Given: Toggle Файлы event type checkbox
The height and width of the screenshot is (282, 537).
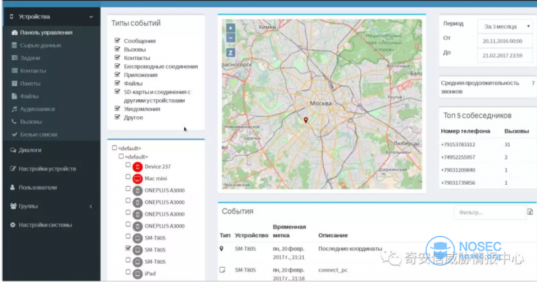Looking at the screenshot, I should pyautogui.click(x=118, y=83).
